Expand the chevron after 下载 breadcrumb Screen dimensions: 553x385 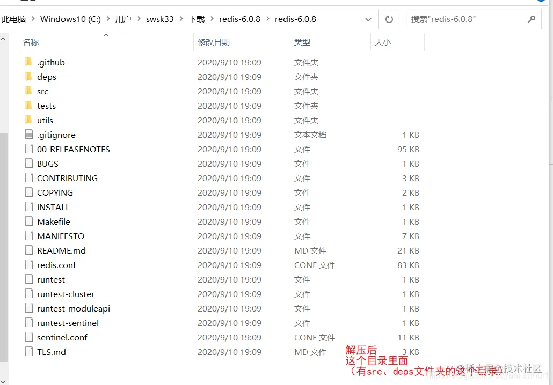(x=212, y=19)
